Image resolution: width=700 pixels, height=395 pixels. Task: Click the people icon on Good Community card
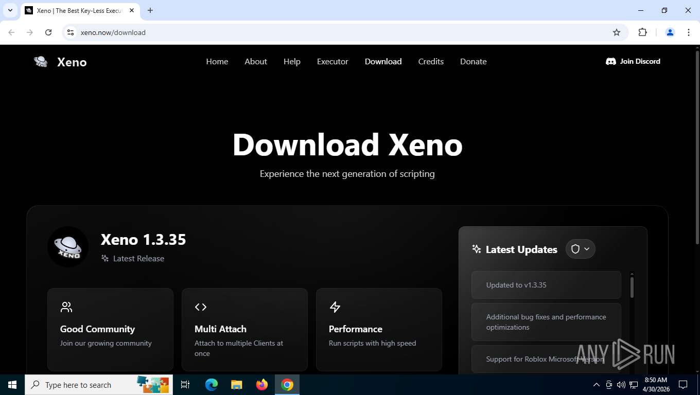[x=66, y=307]
